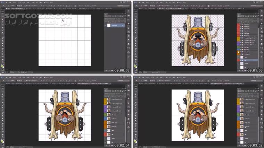Hide the blue-labeled layer in 00:02:54 window
264x148 pixels.
point(105,119)
